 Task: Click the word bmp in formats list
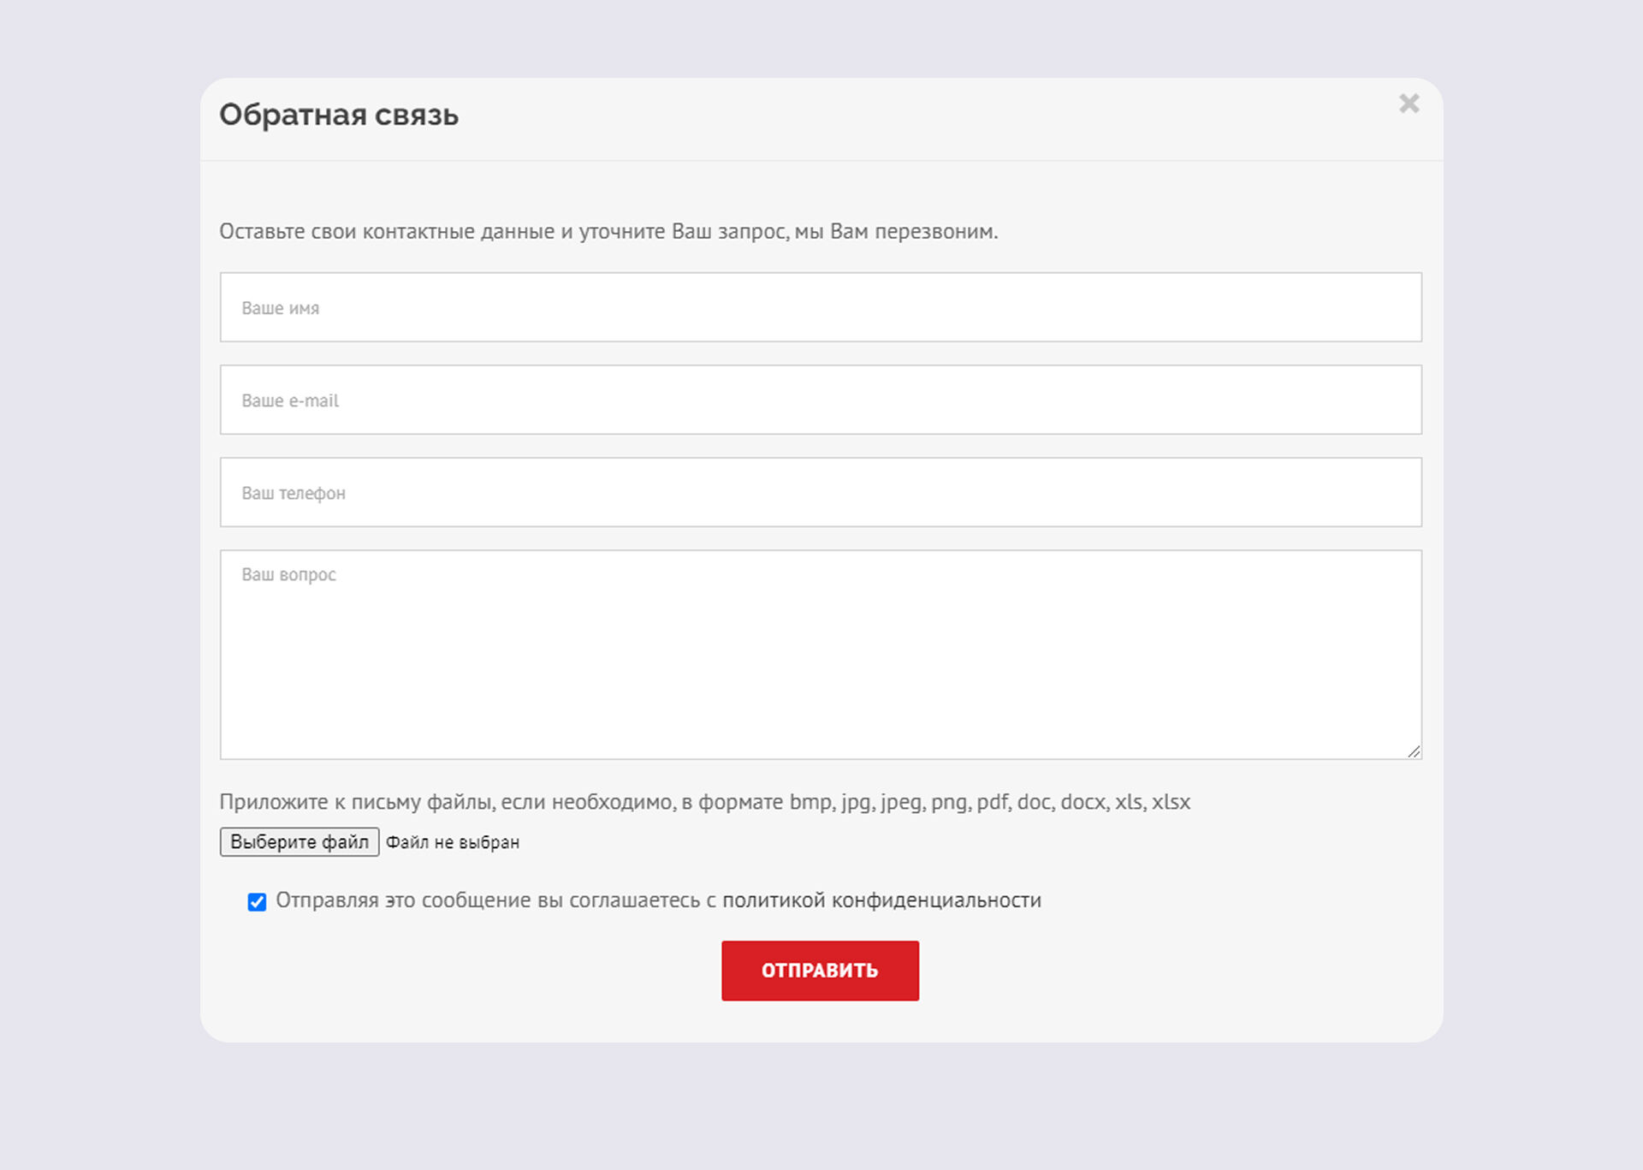point(810,803)
